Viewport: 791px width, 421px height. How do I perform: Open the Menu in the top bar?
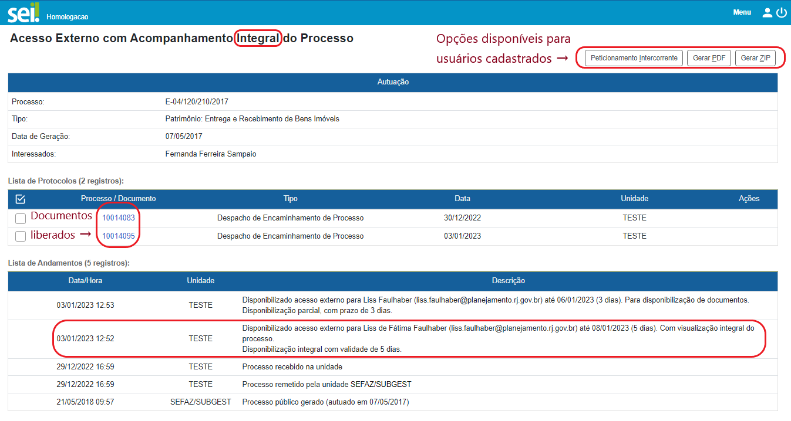pyautogui.click(x=742, y=12)
